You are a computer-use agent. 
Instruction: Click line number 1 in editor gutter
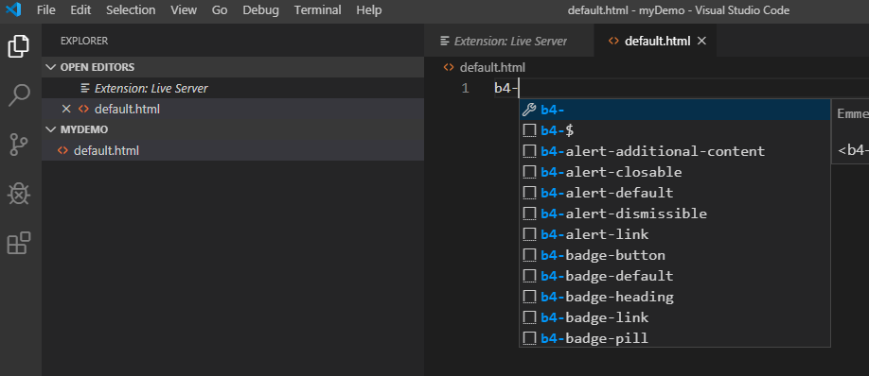[465, 88]
